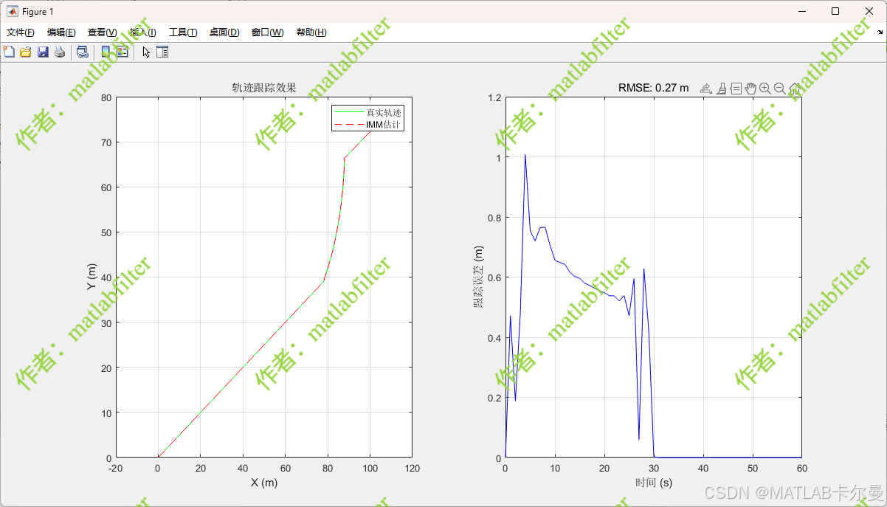Viewport: 887px width, 507px height.
Task: Click the 时间 (s) axis label
Action: click(x=654, y=483)
